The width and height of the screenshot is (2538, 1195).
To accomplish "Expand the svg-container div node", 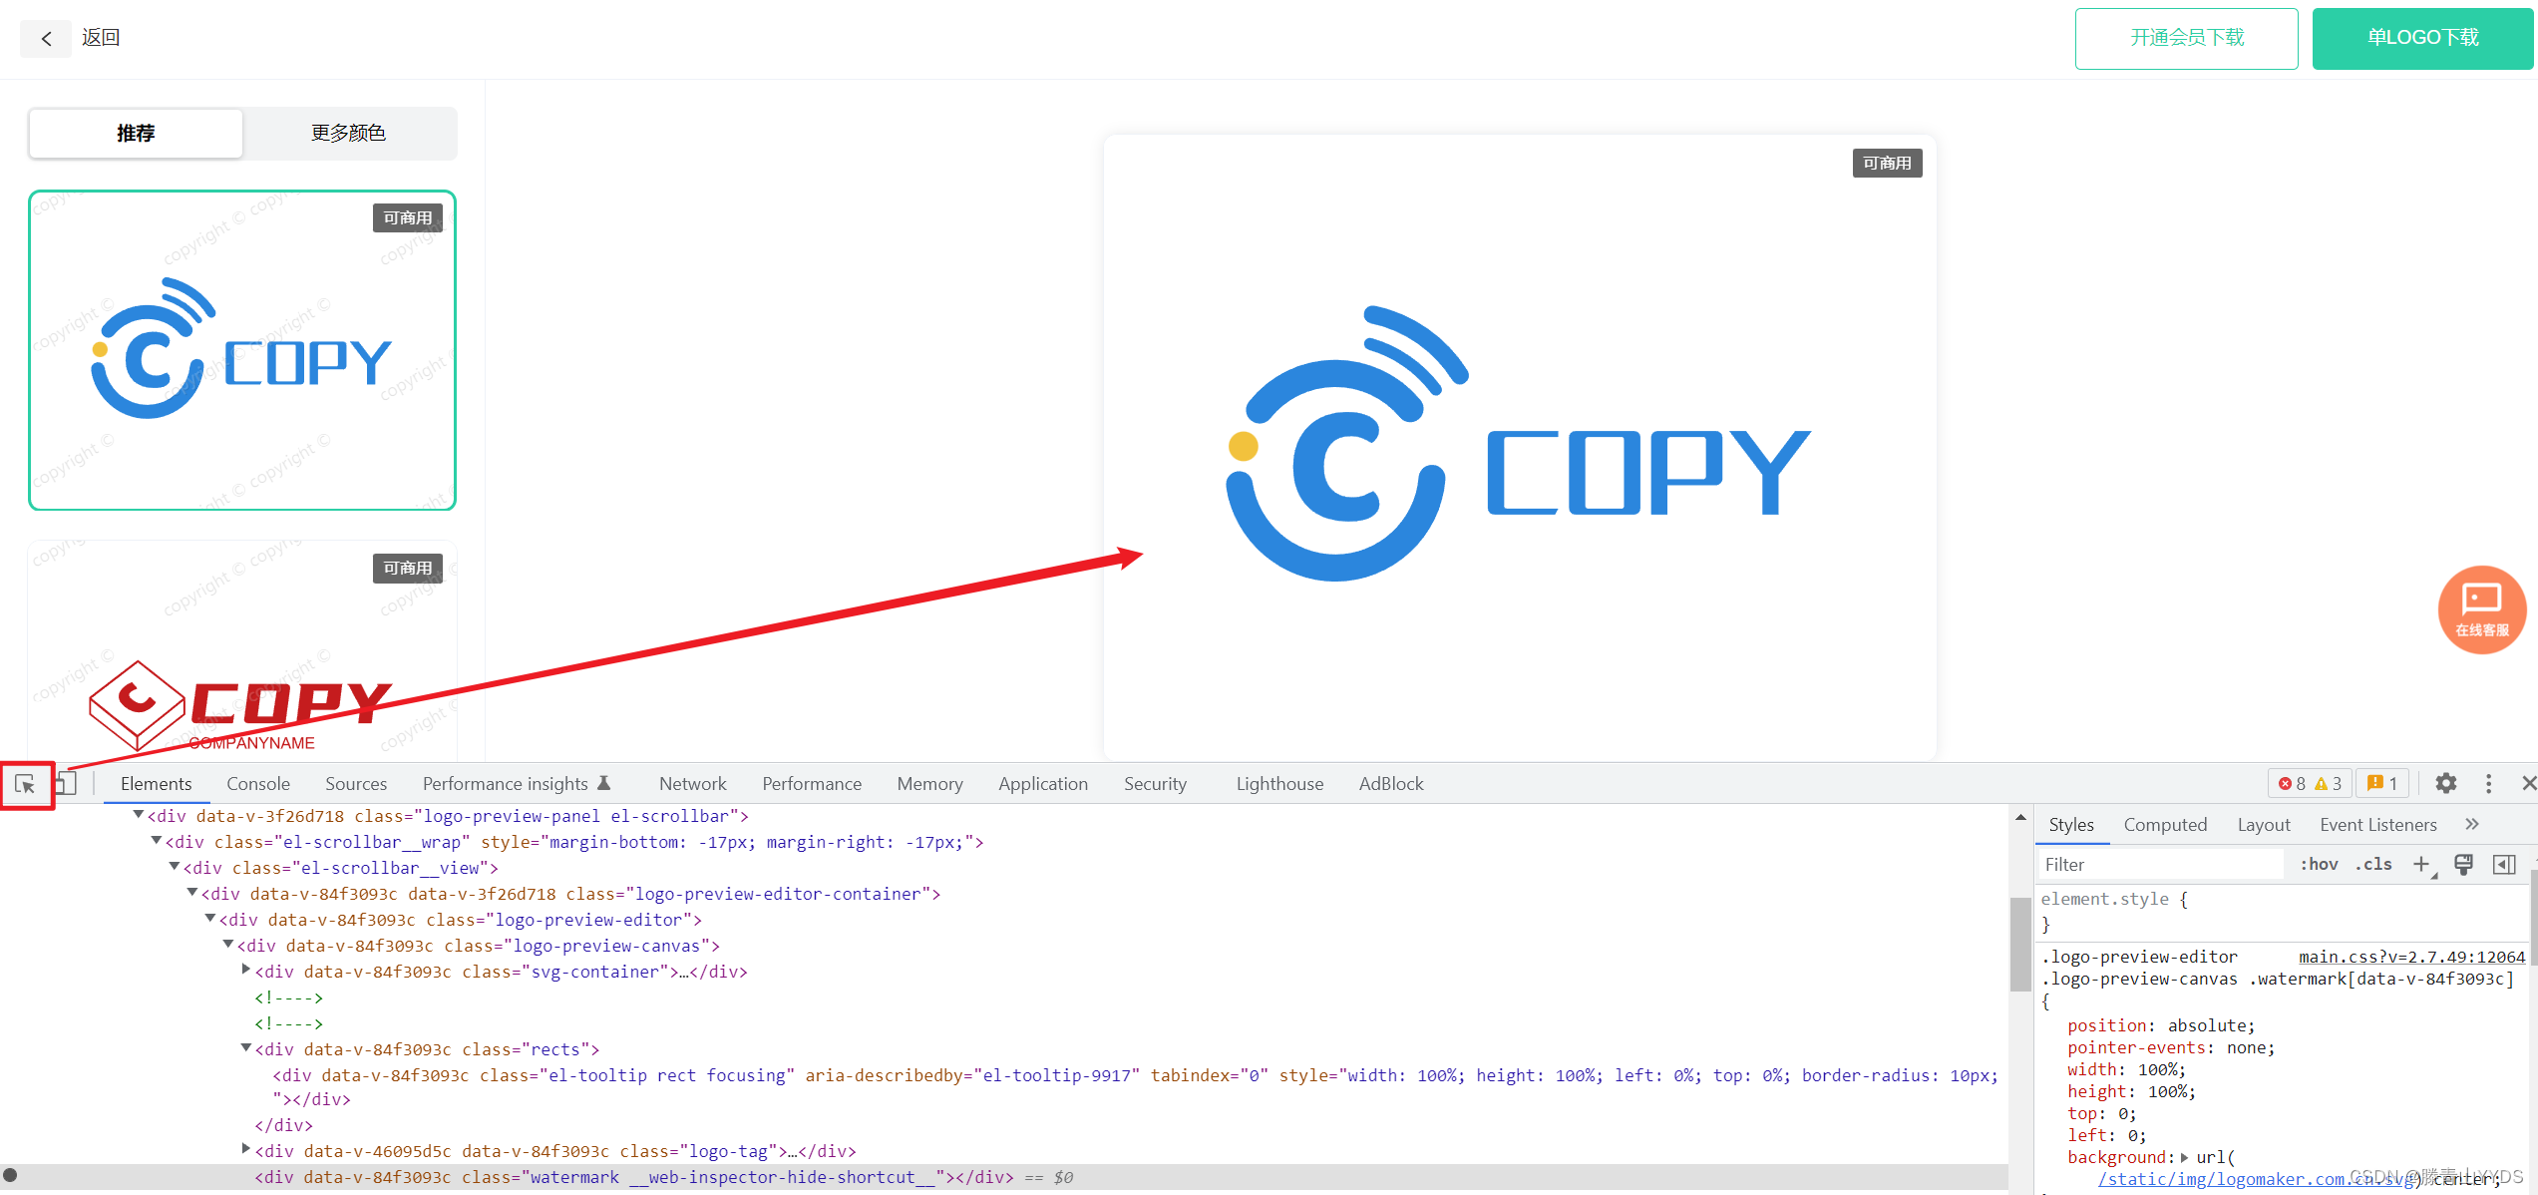I will click(x=246, y=971).
